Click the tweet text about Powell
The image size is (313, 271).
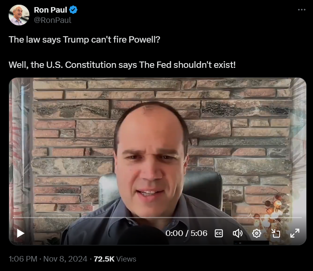tap(84, 39)
